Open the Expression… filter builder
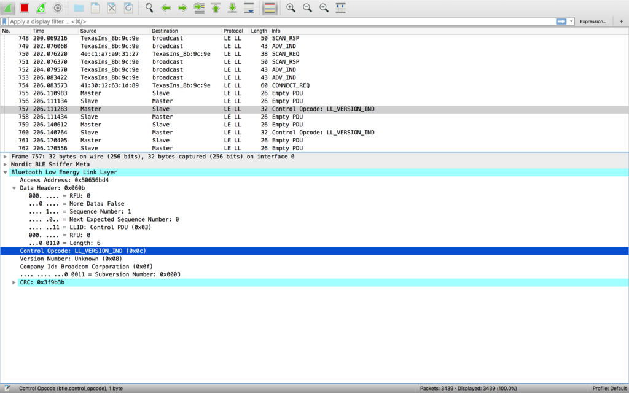This screenshot has height=393, width=629. [x=593, y=21]
